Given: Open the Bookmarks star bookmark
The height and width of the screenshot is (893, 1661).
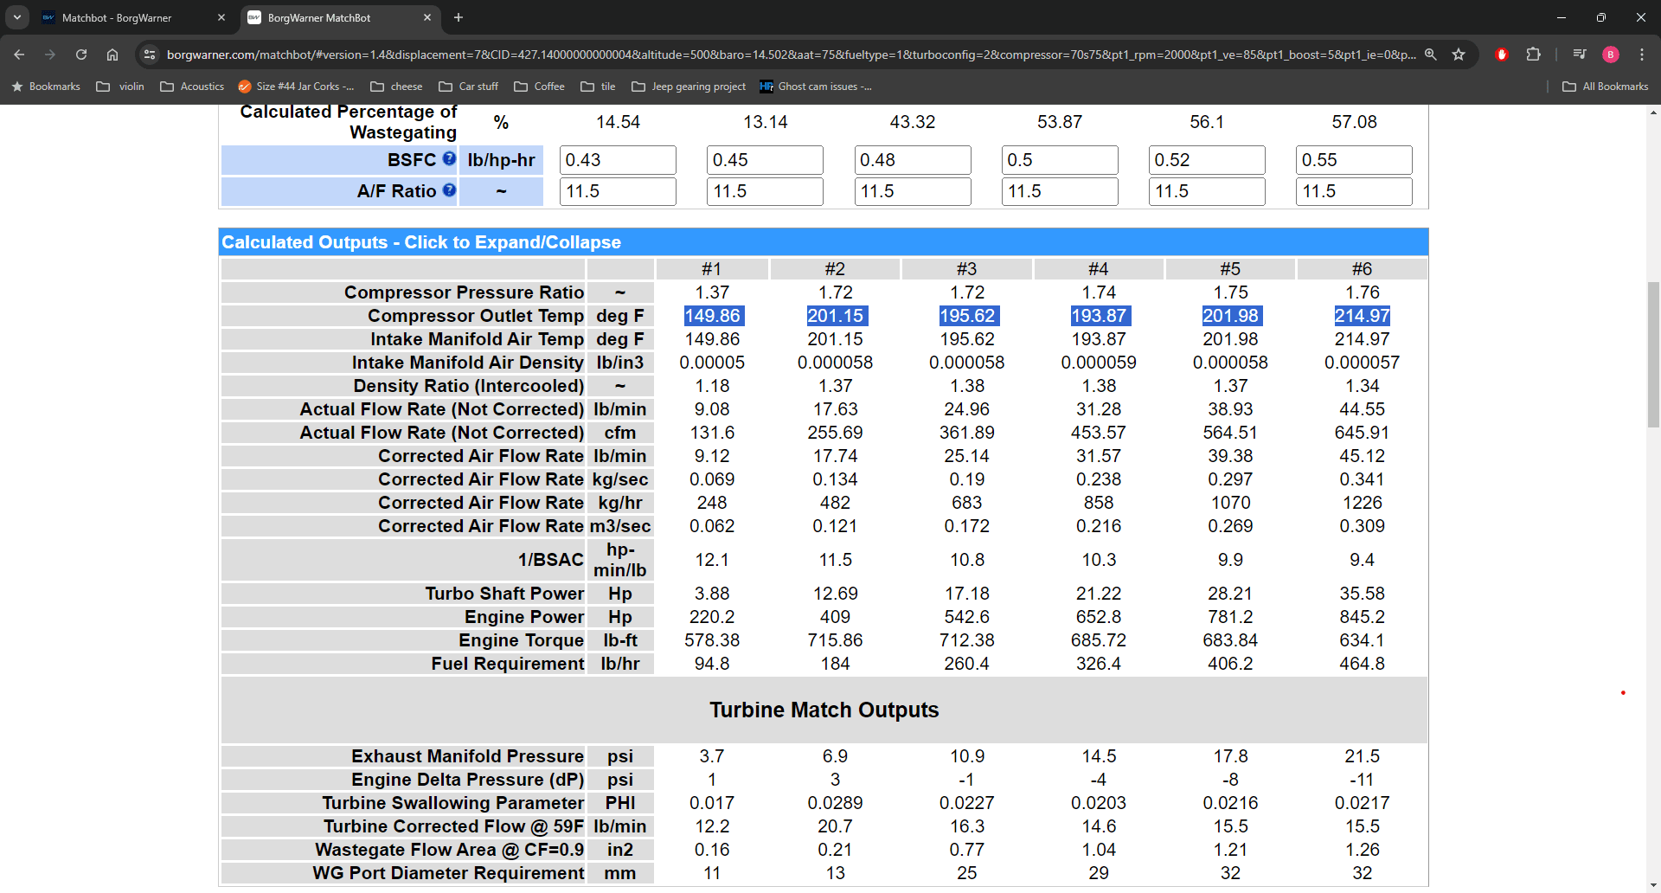Looking at the screenshot, I should point(46,87).
